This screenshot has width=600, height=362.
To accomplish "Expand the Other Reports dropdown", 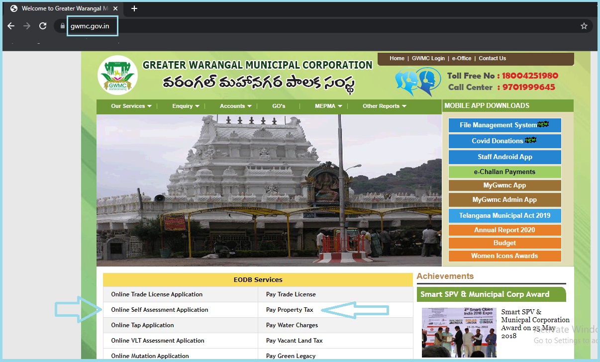I will coord(384,105).
